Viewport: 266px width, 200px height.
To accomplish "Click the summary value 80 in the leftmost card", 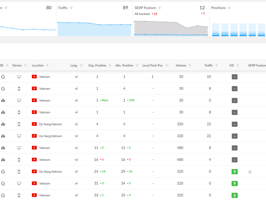I will click(x=49, y=8).
